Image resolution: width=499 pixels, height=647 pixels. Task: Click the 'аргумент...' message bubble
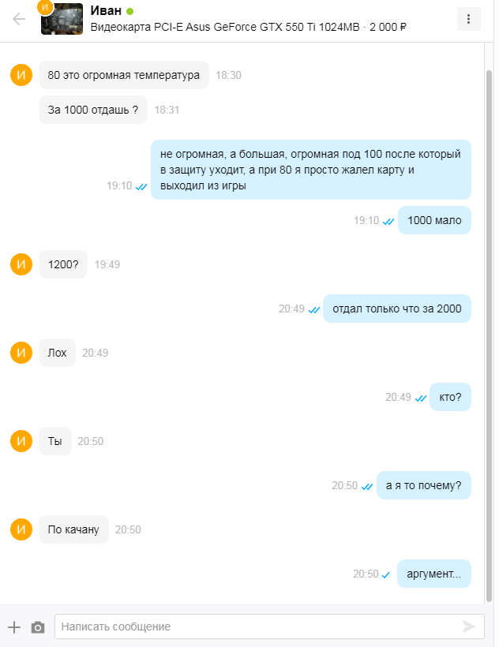(x=433, y=574)
